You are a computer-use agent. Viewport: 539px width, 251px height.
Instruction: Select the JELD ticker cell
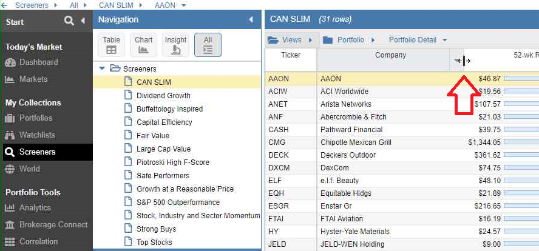[291, 244]
